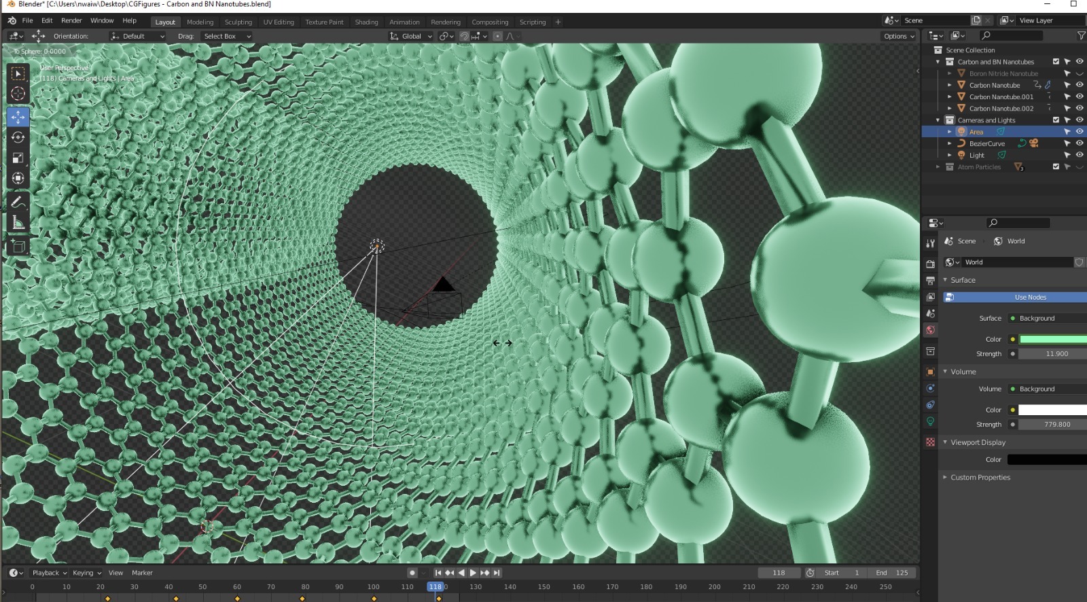This screenshot has width=1087, height=602.
Task: Uncheck the Cameras and Lights collection checkbox
Action: 1056,120
